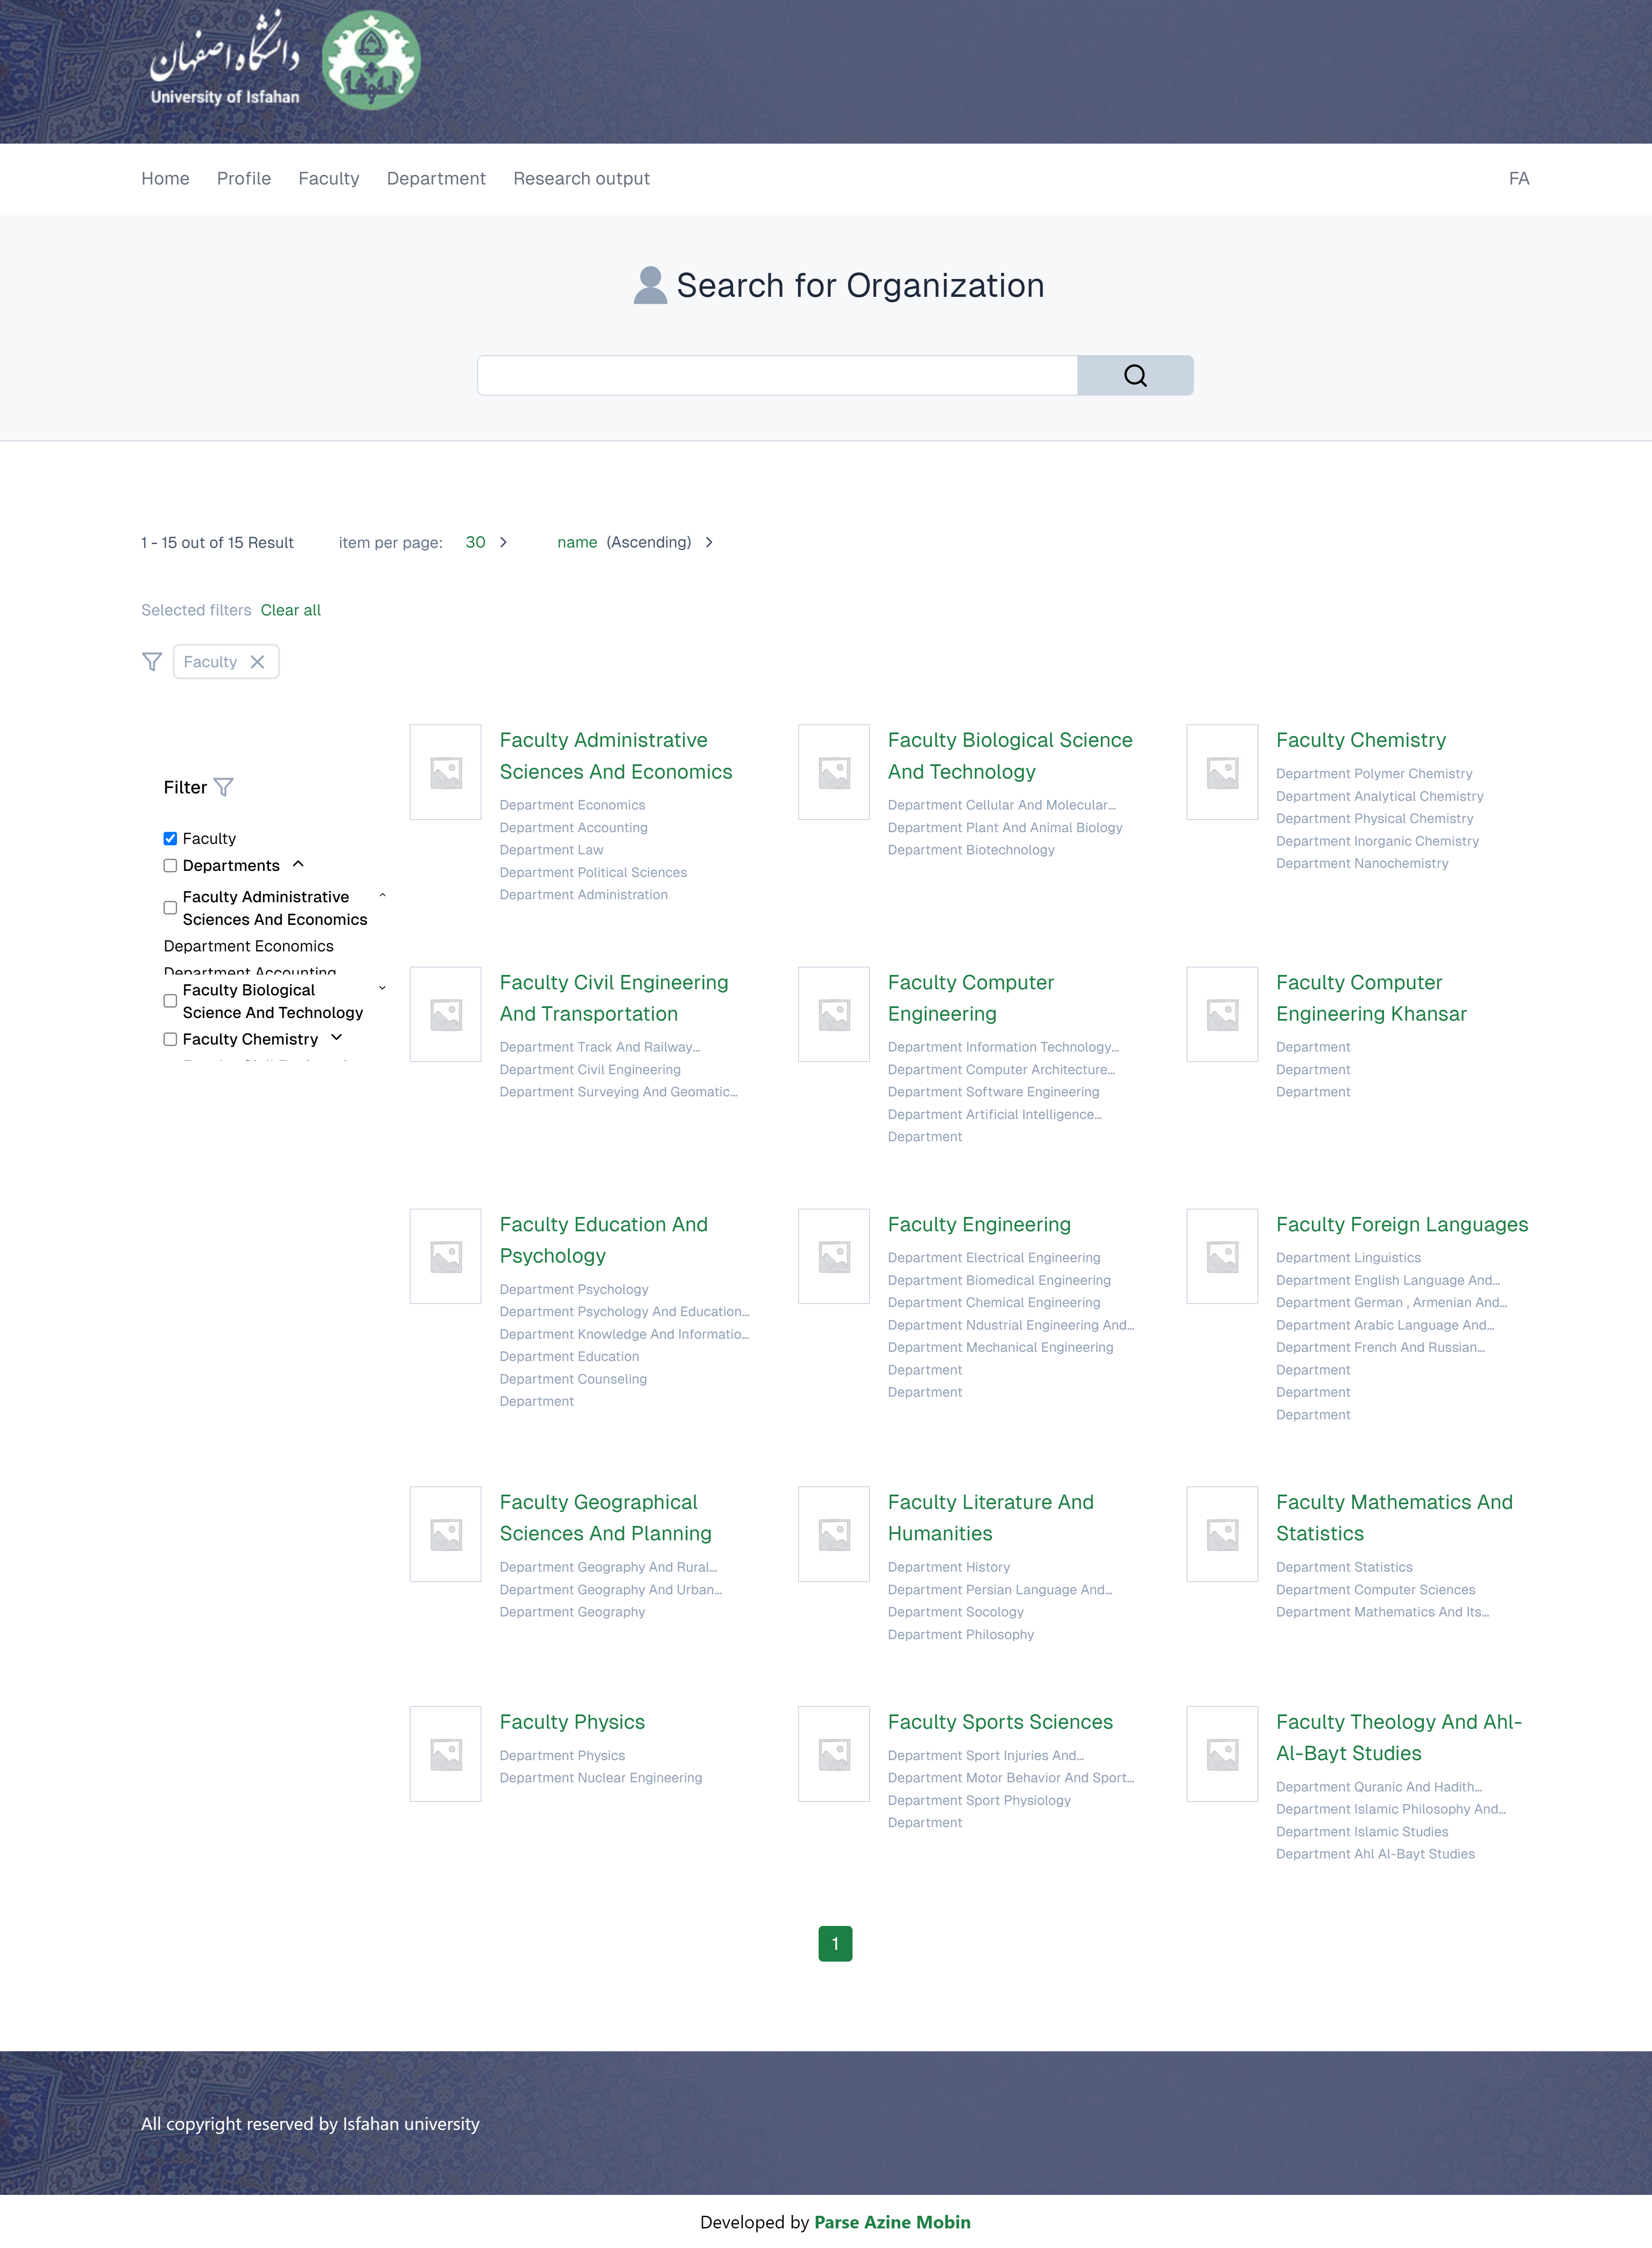Screen dimensions: 1652x2248
Task: Click the funnel icon beside the Faculty chip
Action: 152,662
